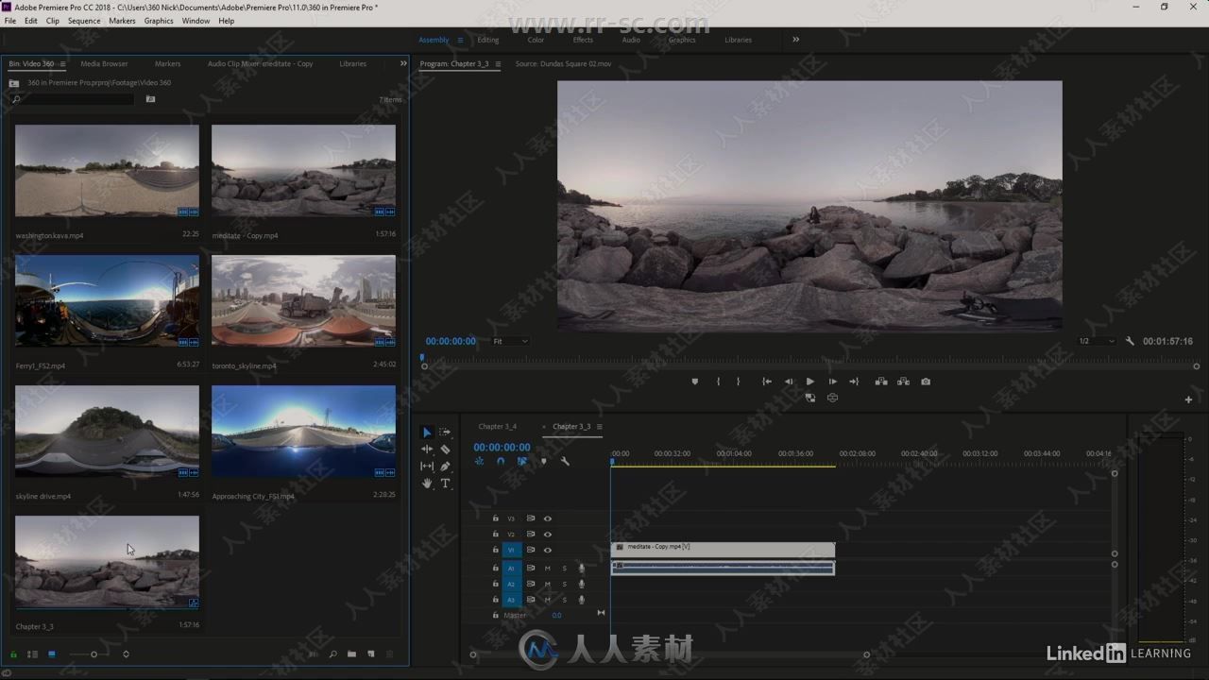Screen dimensions: 1209x680
Task: Toggle lock on track V3
Action: click(x=495, y=518)
